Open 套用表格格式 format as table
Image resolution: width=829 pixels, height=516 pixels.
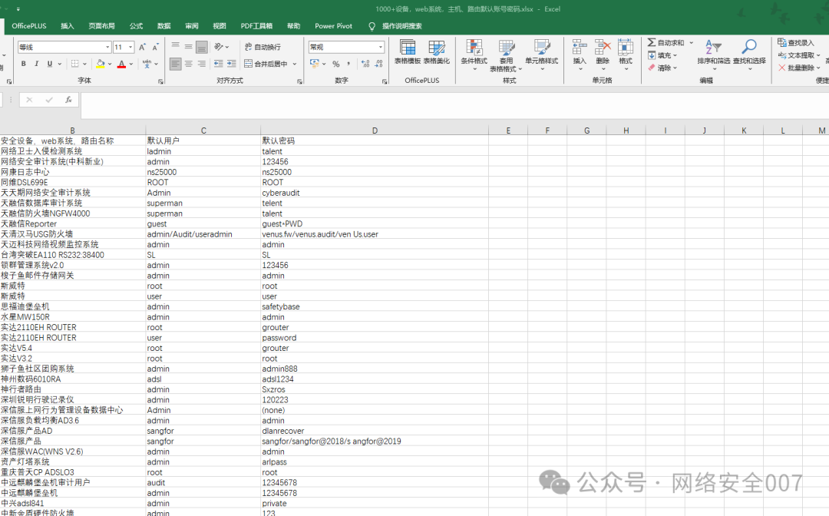tap(506, 55)
